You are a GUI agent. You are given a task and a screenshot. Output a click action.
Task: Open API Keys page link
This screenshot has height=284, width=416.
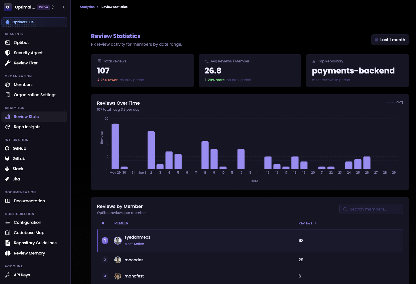(34, 275)
